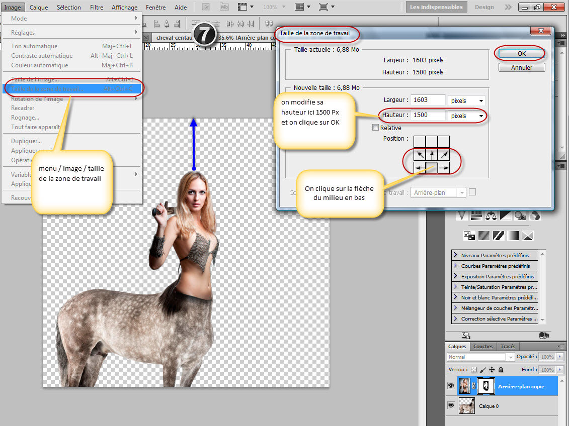
Task: Hide the Calque 0 layer
Action: pyautogui.click(x=451, y=405)
